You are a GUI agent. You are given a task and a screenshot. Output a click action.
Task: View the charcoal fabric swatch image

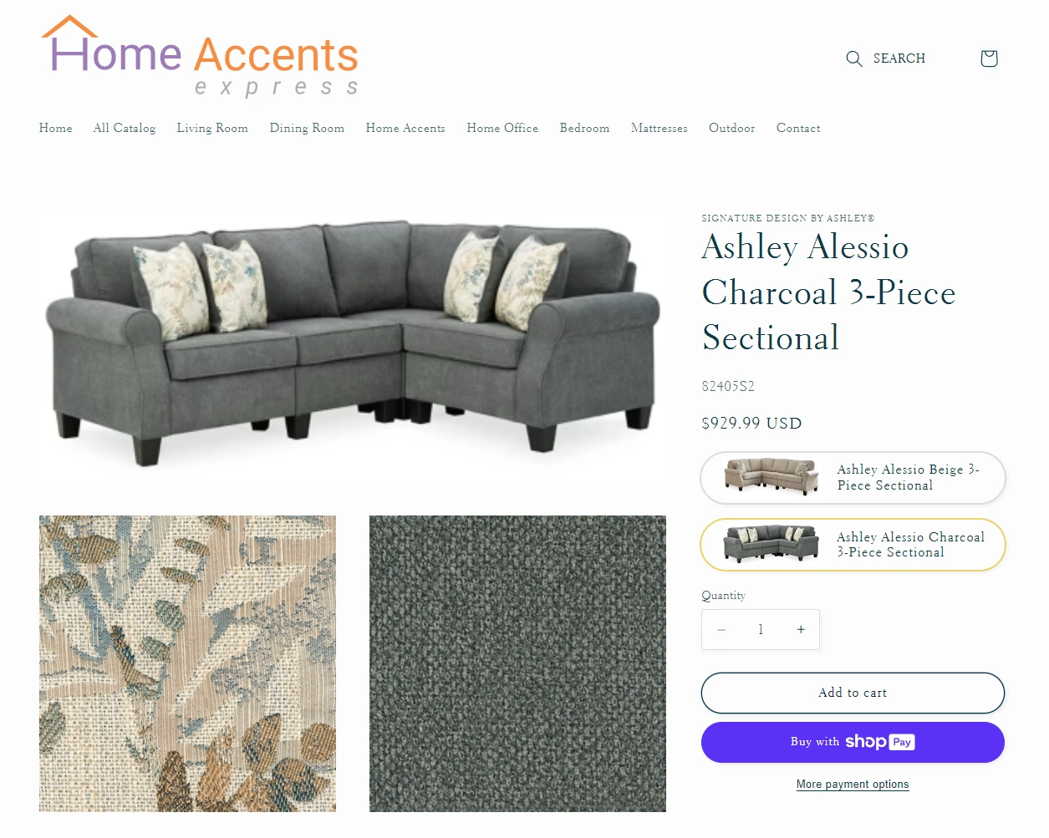(517, 663)
